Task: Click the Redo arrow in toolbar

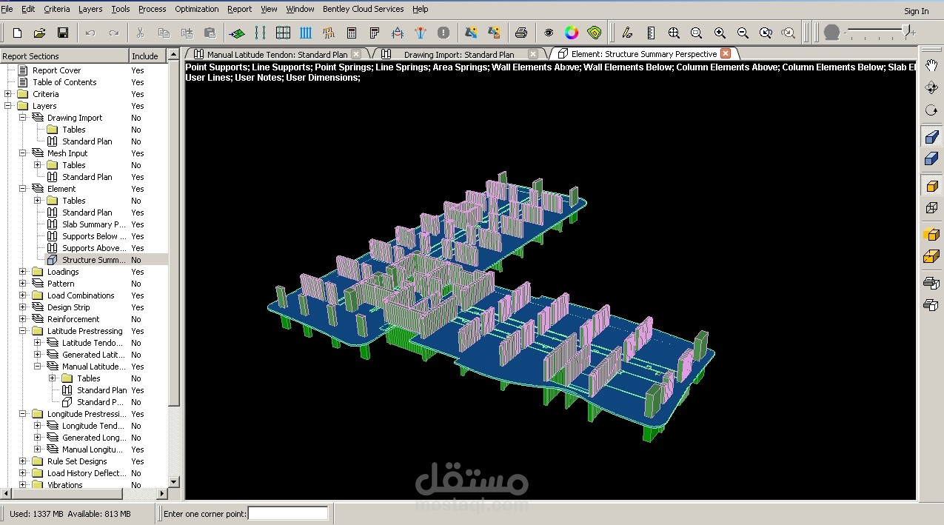Action: [114, 33]
